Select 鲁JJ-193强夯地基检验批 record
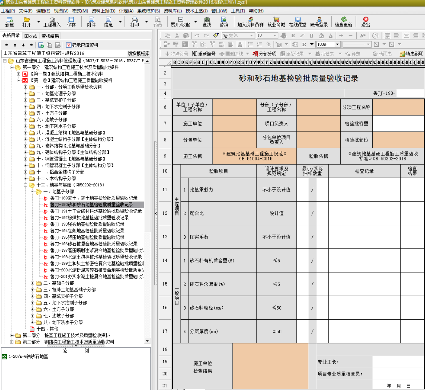This screenshot has width=425, height=390. coord(87,224)
